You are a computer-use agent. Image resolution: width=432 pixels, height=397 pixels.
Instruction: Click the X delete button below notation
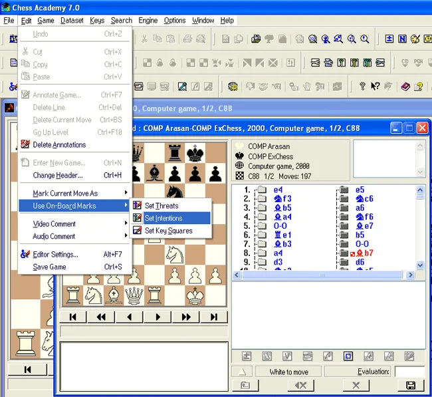pos(356,386)
